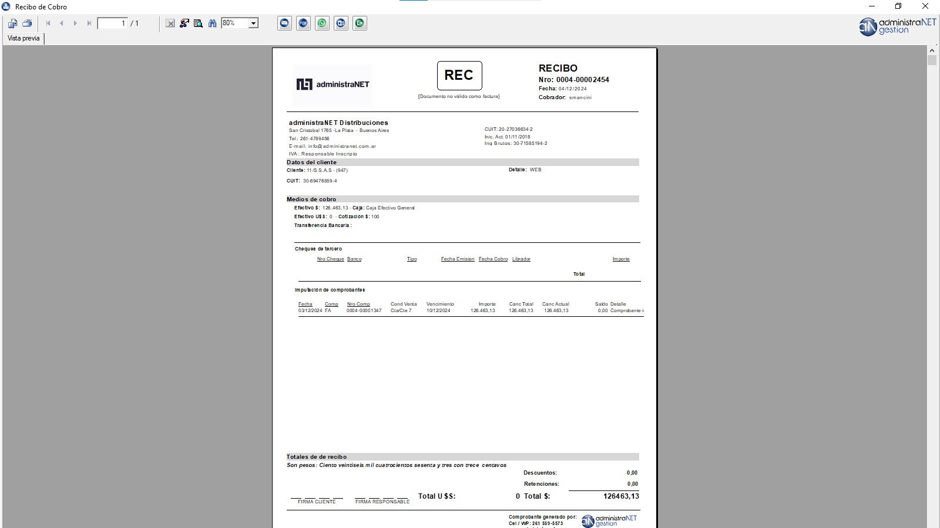
Task: Send receipt via WhatsApp icon
Action: click(322, 23)
